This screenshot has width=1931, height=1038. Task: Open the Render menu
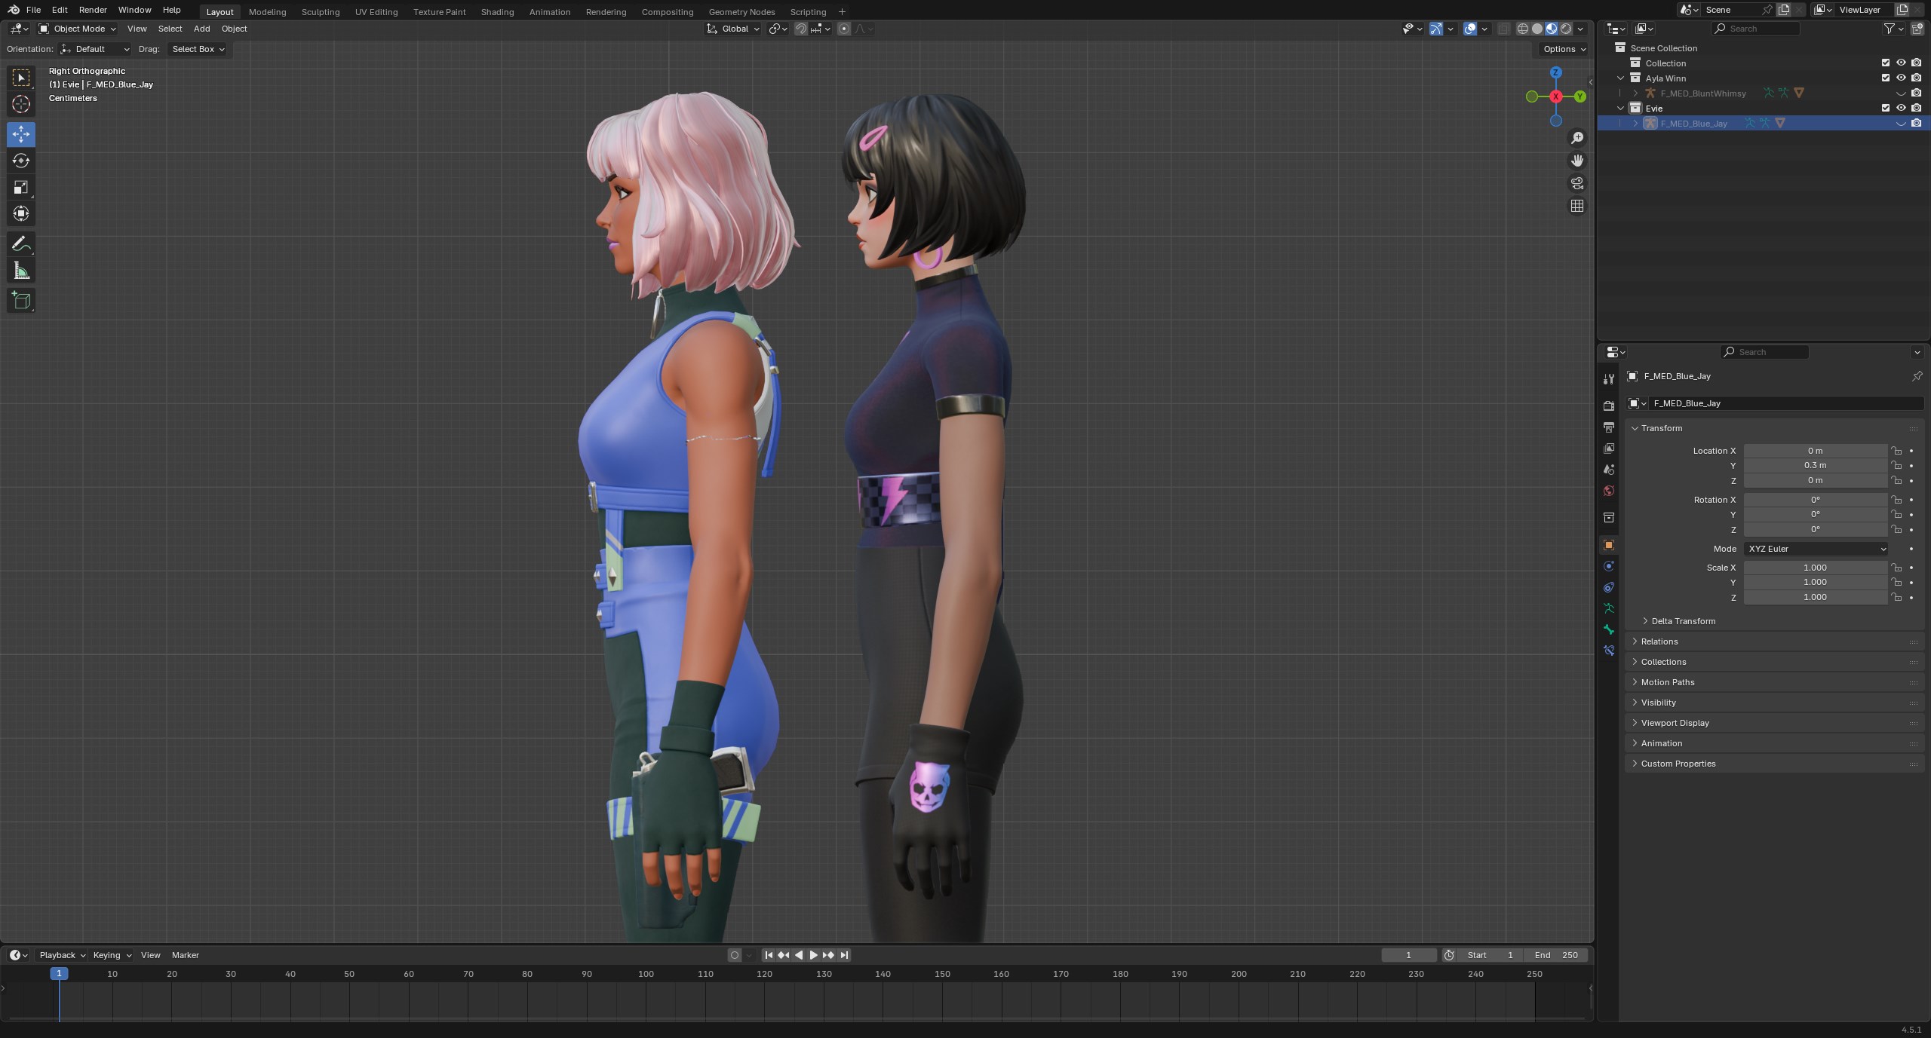coord(93,10)
